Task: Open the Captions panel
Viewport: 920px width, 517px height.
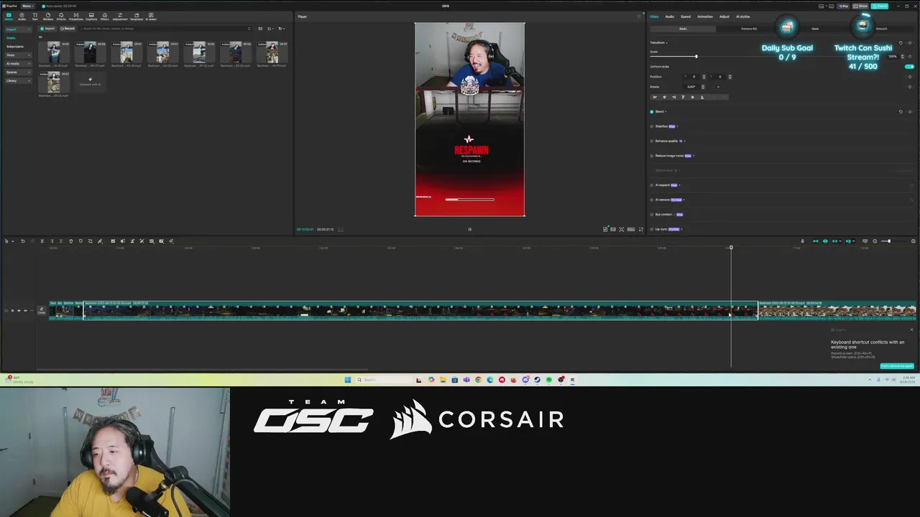Action: (x=91, y=17)
